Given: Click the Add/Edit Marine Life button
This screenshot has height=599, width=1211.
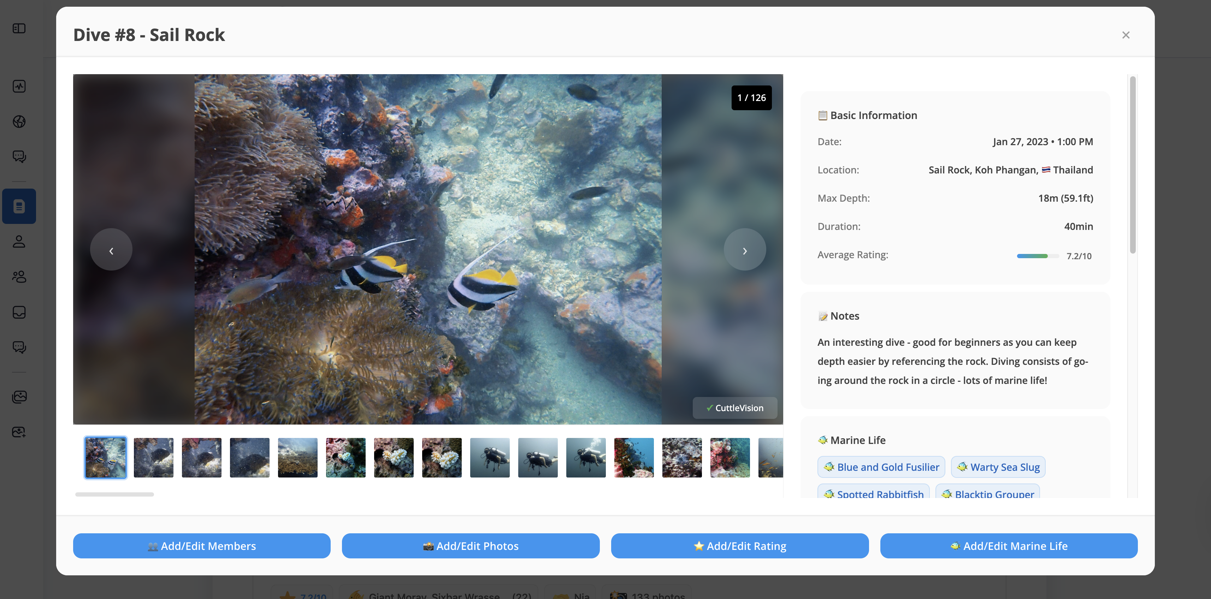Looking at the screenshot, I should coord(1008,546).
